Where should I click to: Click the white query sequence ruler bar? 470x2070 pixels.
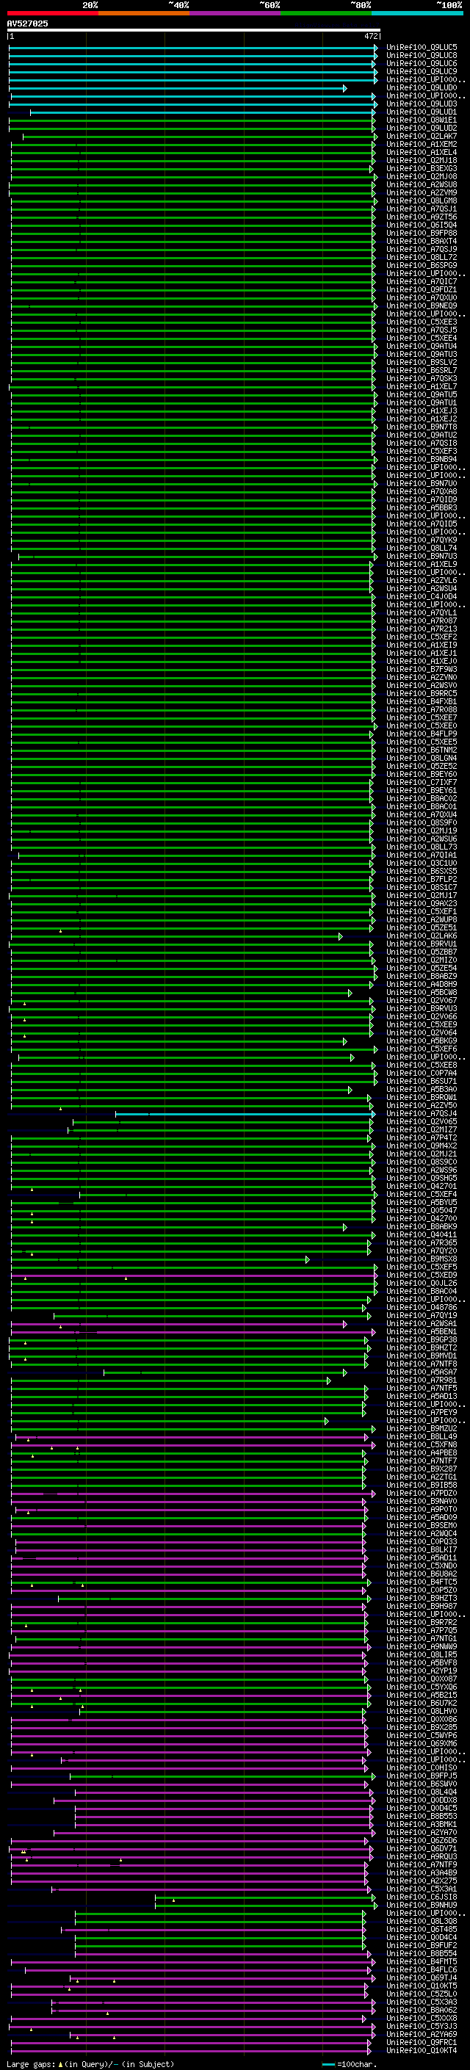pyautogui.click(x=193, y=31)
